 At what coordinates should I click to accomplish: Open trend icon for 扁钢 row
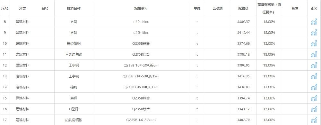tap(314, 98)
